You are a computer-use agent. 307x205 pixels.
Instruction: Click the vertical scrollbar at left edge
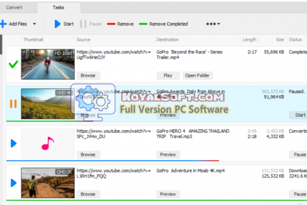point(1,44)
